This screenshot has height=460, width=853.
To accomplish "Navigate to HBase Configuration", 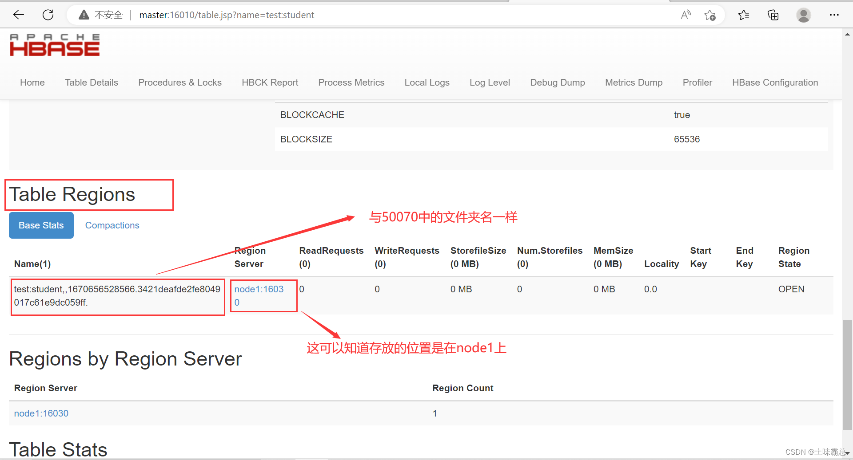I will pyautogui.click(x=775, y=83).
